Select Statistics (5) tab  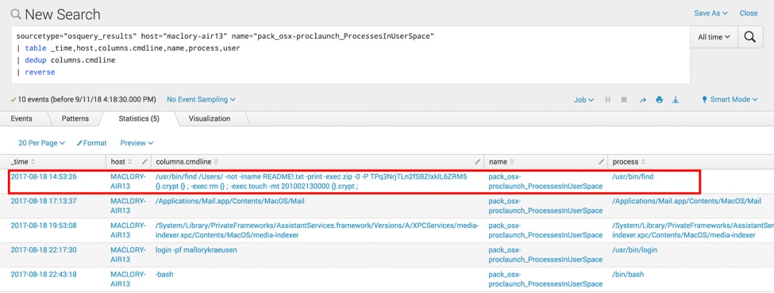tap(139, 118)
